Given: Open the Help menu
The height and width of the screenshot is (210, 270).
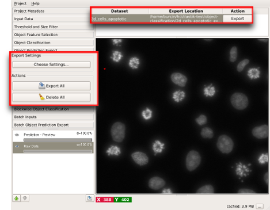Looking at the screenshot, I should tap(35, 3).
